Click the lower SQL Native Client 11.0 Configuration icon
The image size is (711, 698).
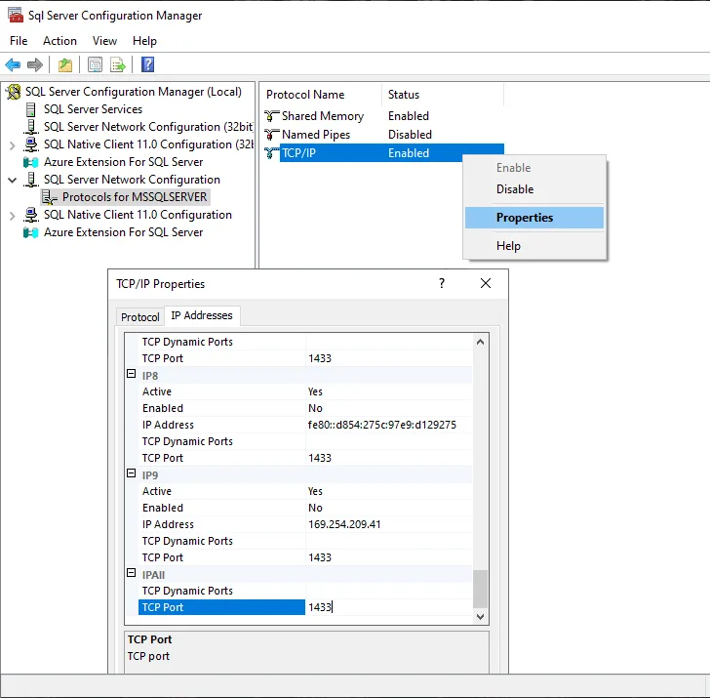click(31, 215)
